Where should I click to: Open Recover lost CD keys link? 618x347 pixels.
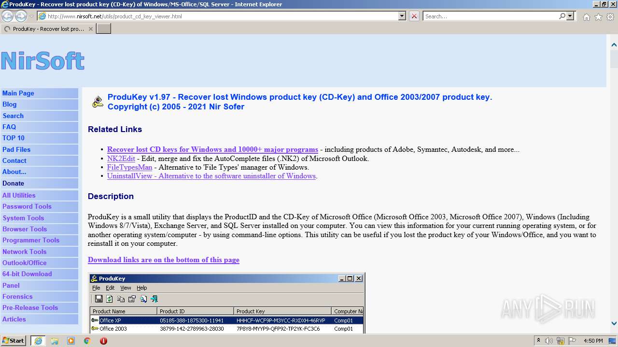coord(212,149)
